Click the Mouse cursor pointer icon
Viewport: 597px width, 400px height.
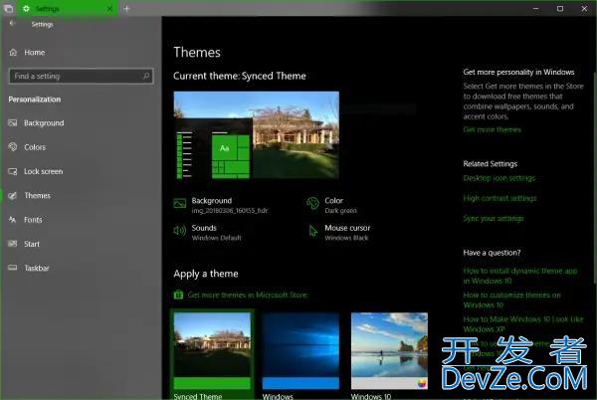313,231
